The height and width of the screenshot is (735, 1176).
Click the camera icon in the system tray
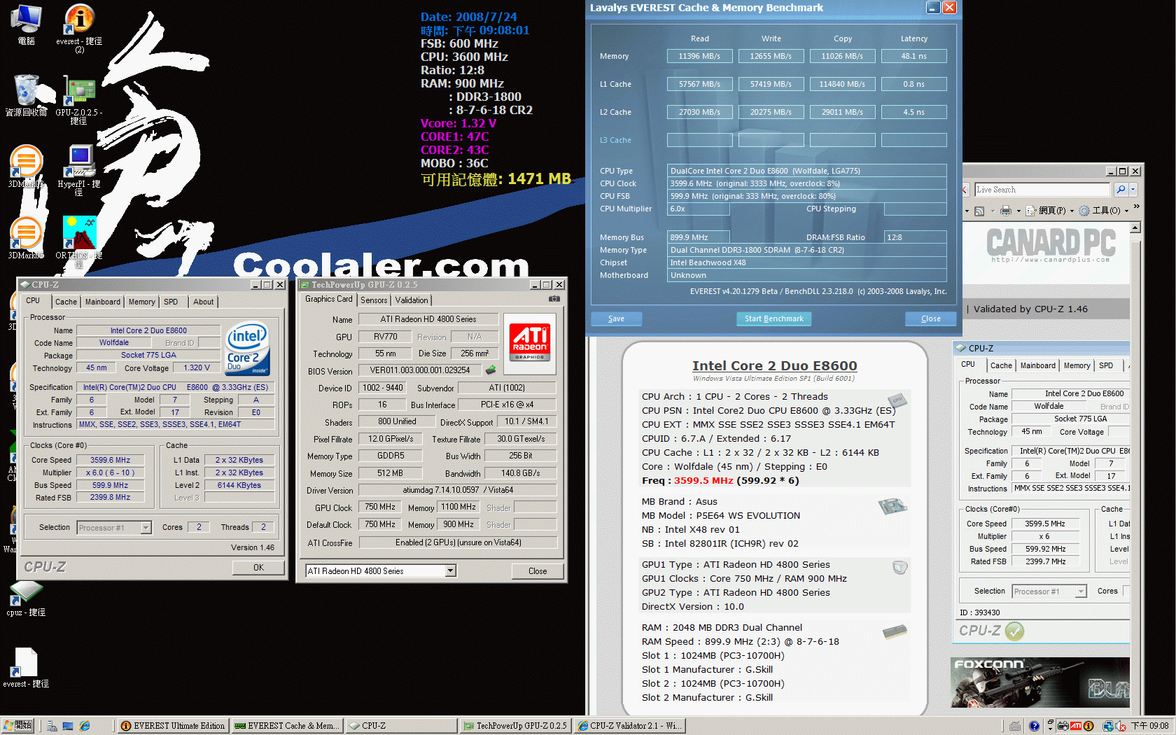click(1063, 726)
